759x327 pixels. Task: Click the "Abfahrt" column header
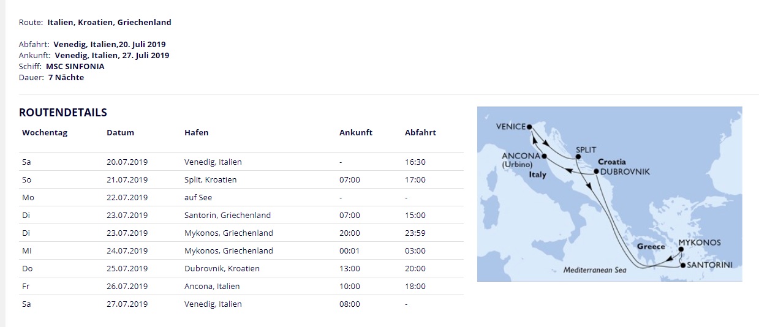click(x=420, y=132)
